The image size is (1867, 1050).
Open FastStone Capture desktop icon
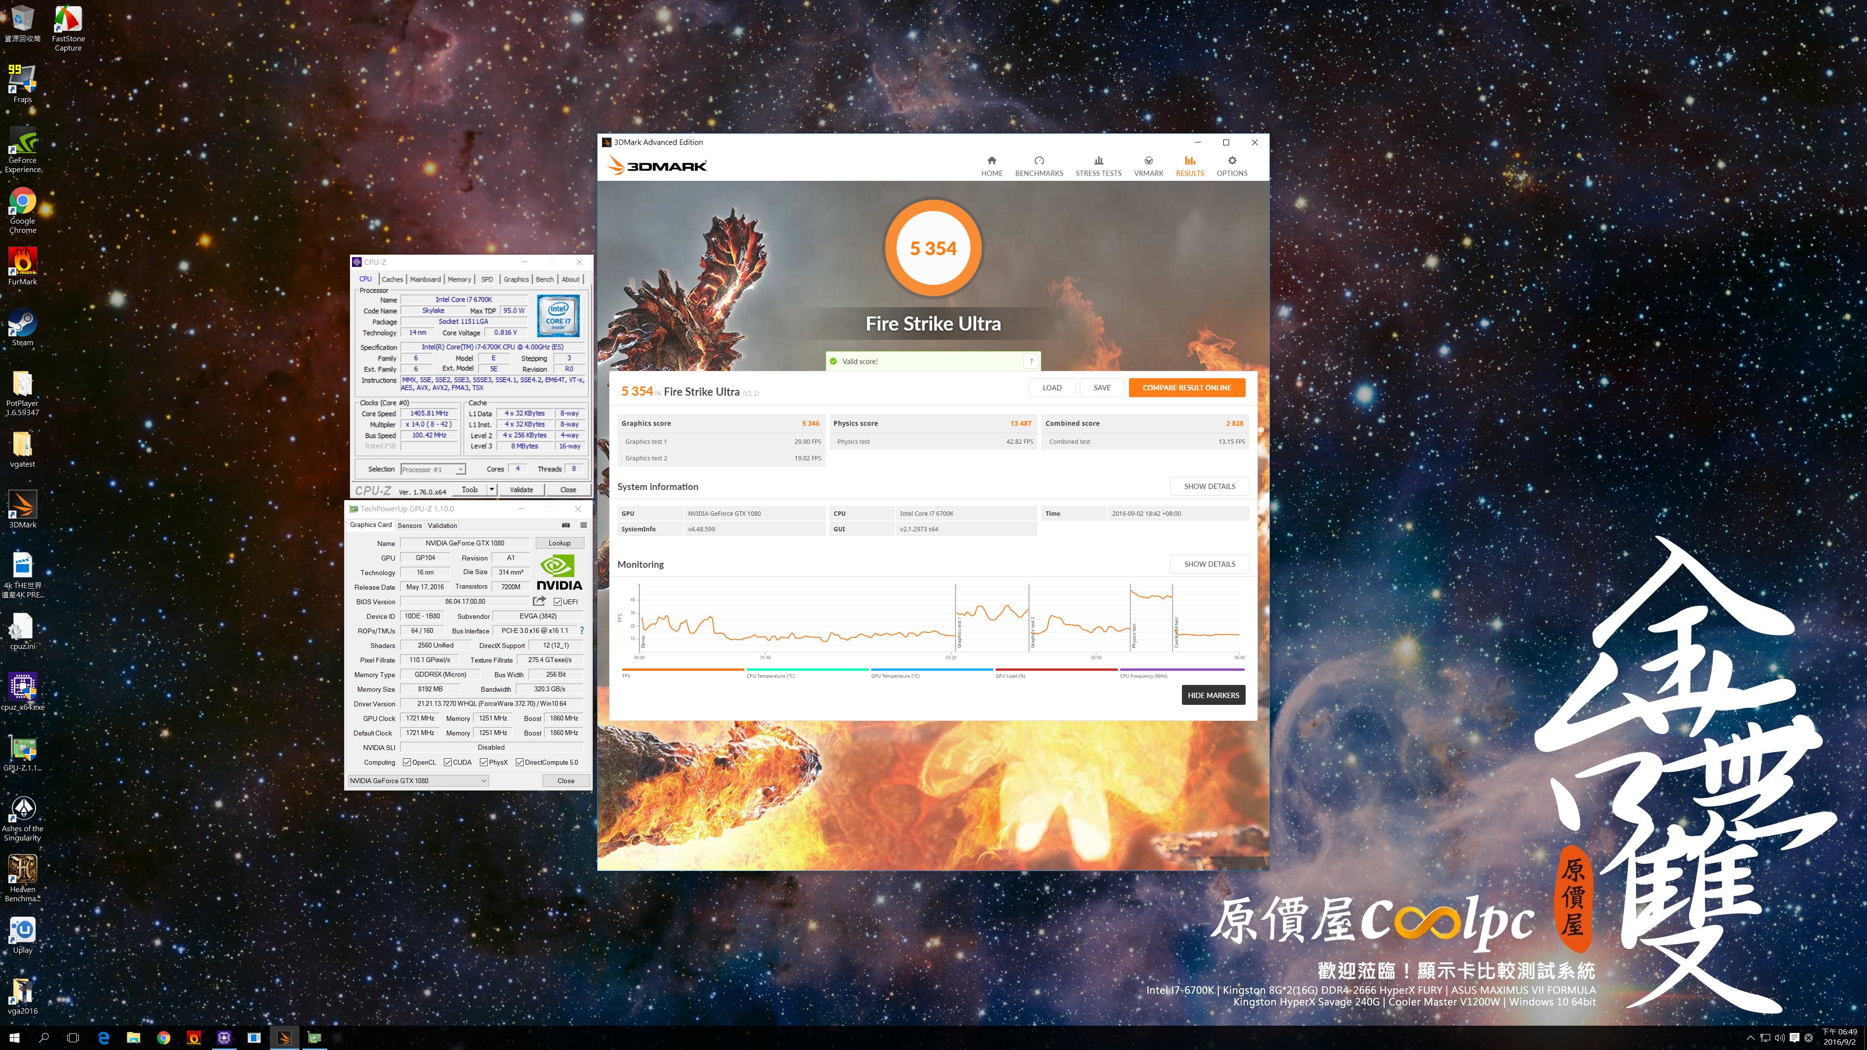tap(68, 28)
